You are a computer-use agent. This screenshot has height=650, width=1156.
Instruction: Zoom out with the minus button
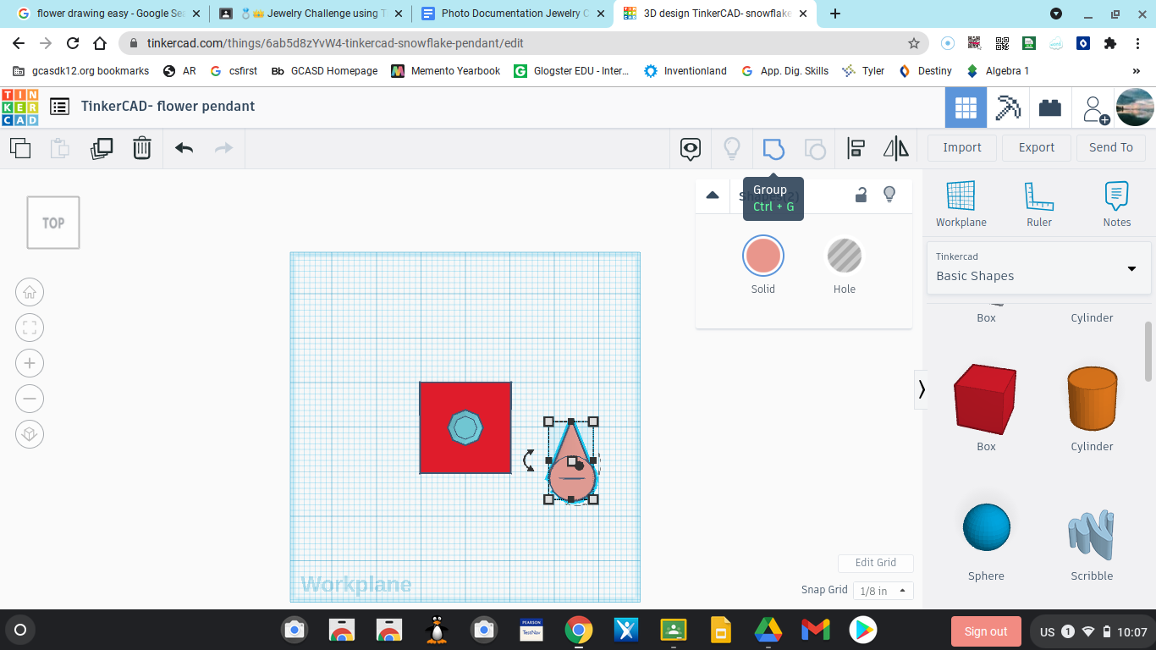(30, 399)
